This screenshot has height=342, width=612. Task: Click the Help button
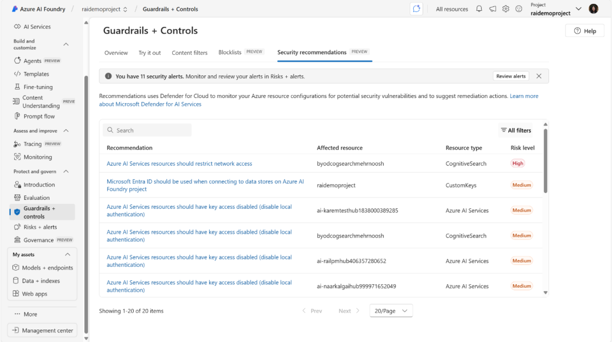pyautogui.click(x=585, y=31)
